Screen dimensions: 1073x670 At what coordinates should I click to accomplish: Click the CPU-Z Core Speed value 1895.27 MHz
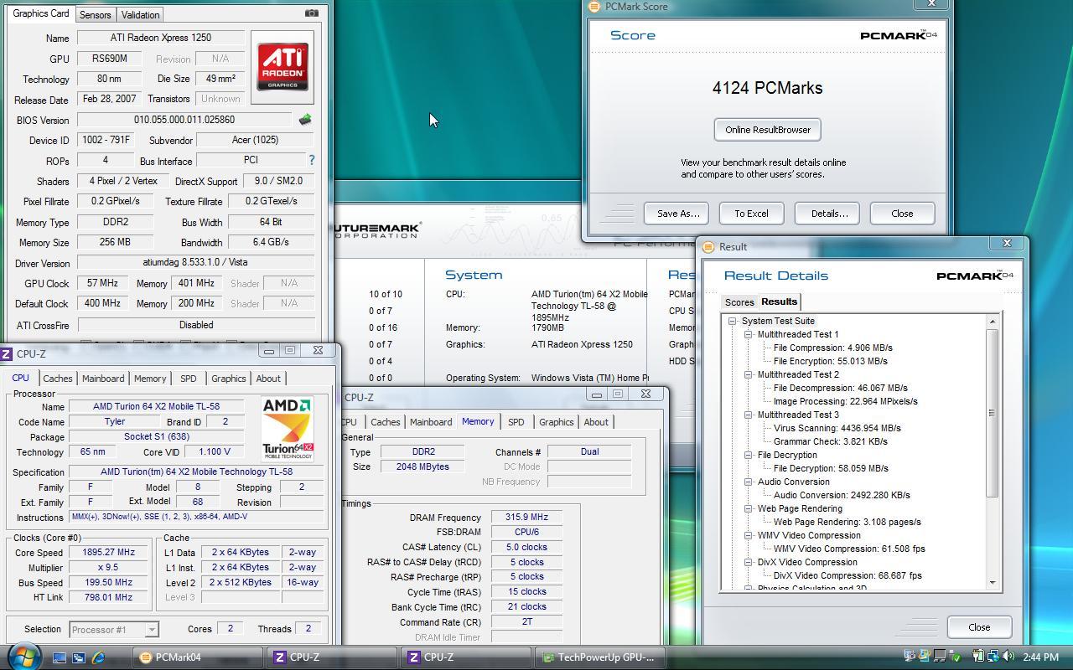(109, 553)
